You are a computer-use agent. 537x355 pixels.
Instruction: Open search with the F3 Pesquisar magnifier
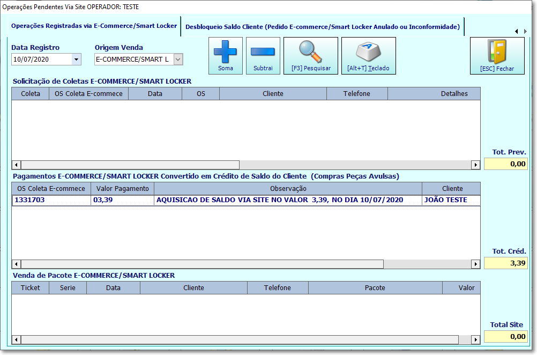311,56
